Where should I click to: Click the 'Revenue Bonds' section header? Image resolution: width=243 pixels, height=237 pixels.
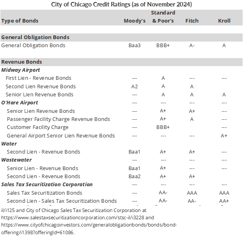21,62
